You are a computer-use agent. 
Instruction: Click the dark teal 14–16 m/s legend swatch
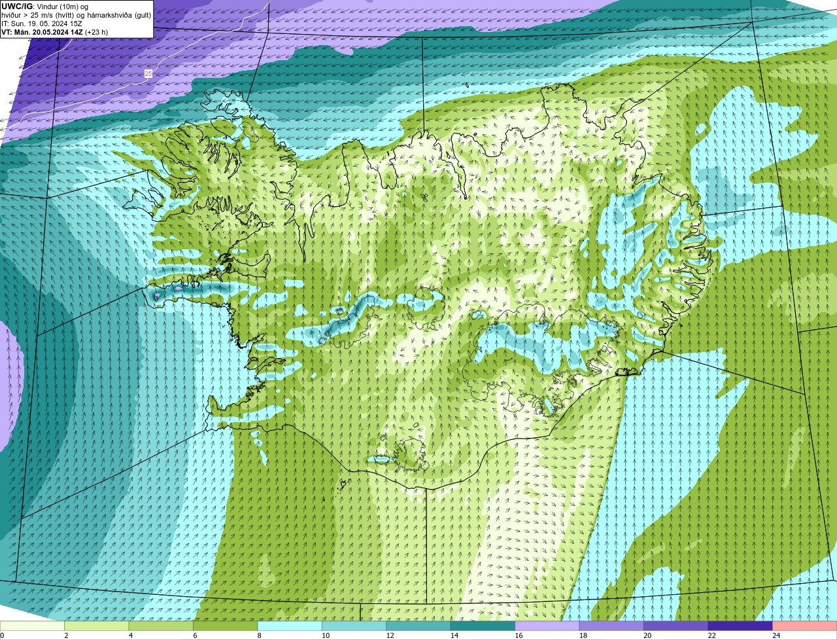click(483, 626)
